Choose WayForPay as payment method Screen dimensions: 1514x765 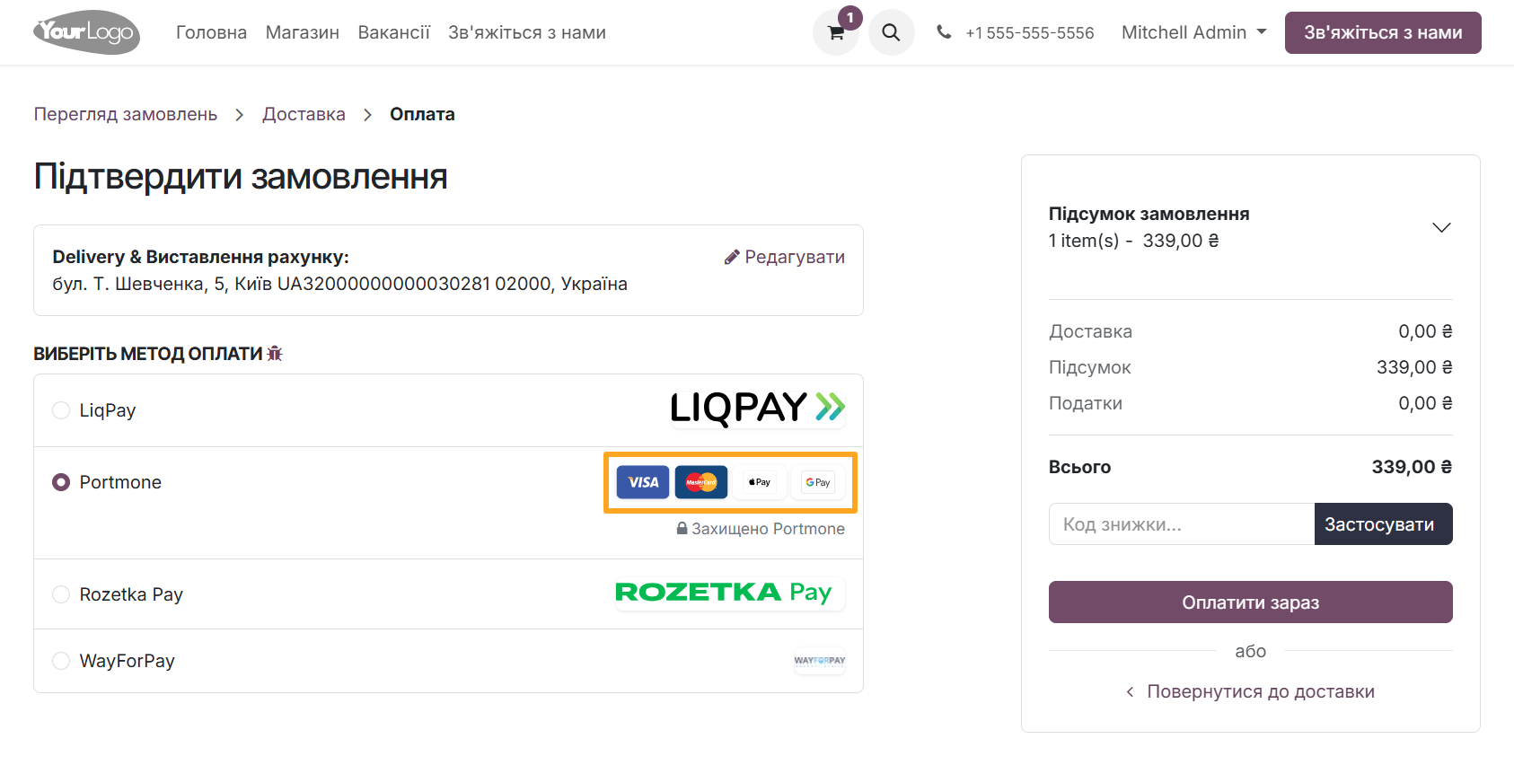pos(60,661)
